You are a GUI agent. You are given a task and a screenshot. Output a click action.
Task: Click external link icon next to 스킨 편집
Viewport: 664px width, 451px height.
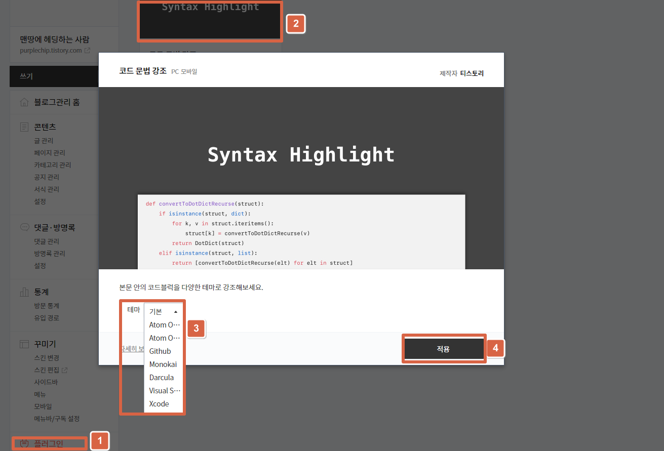pyautogui.click(x=64, y=370)
